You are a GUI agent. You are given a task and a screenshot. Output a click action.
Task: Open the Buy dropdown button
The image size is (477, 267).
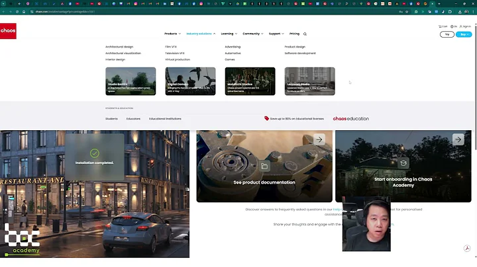tap(464, 34)
